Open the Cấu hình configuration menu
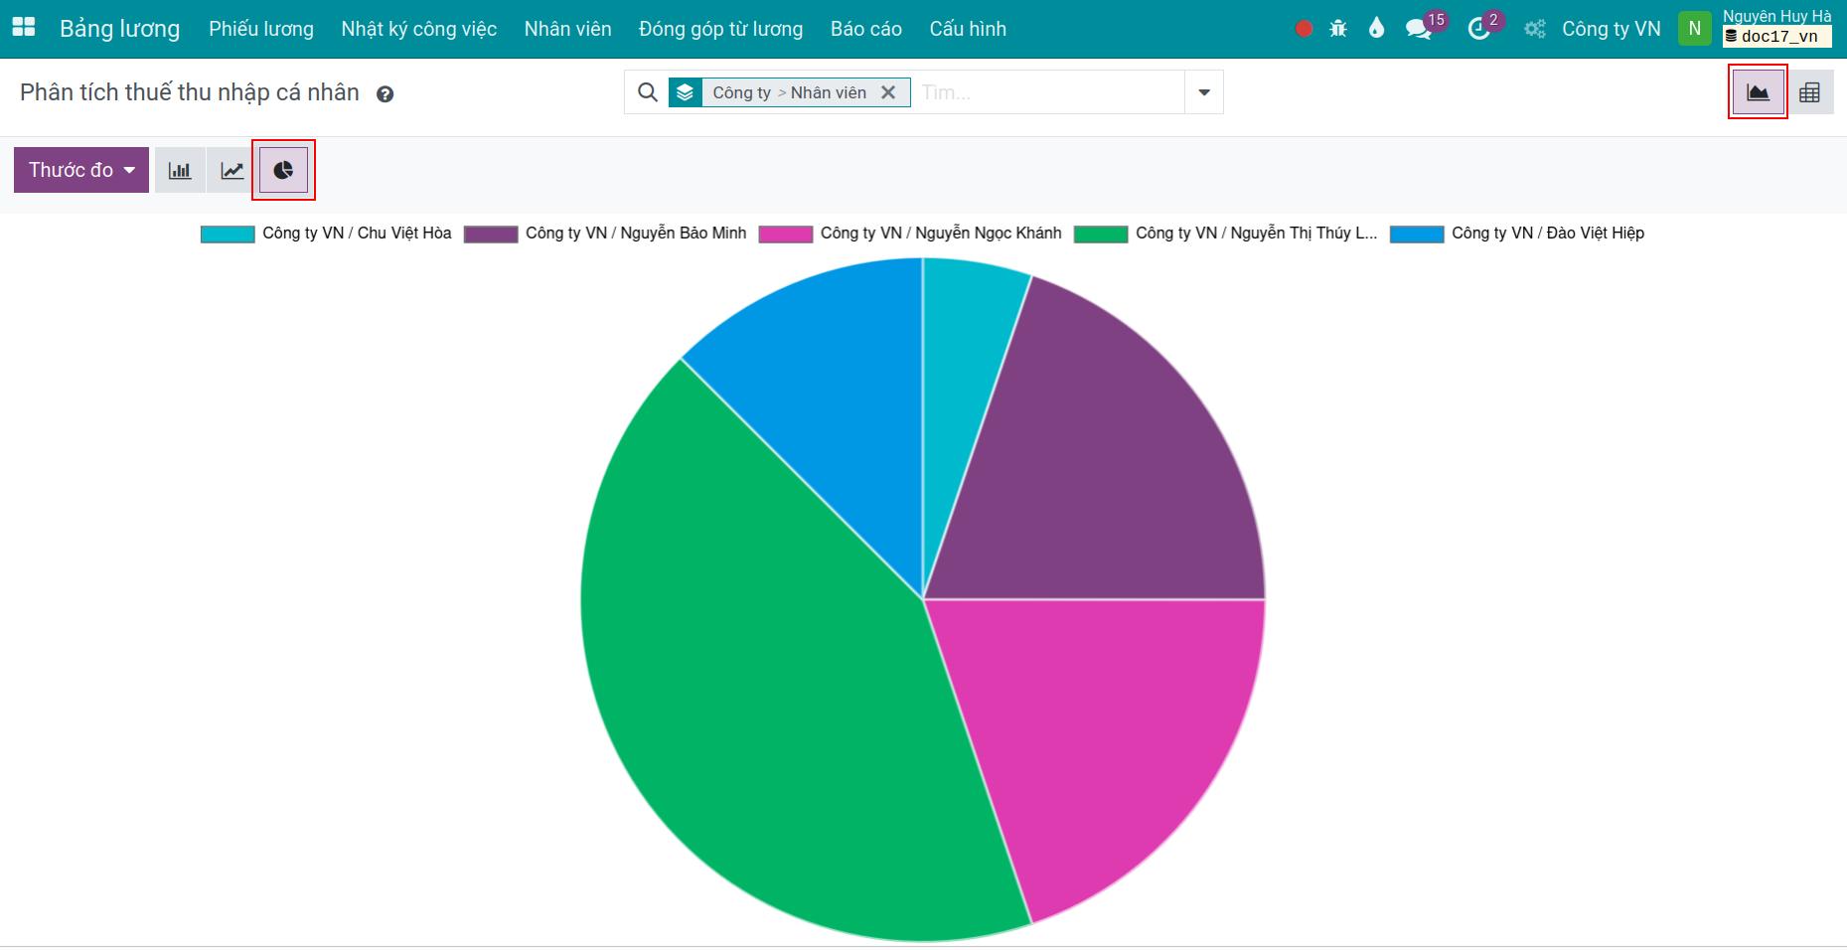The width and height of the screenshot is (1847, 950). coord(967,29)
